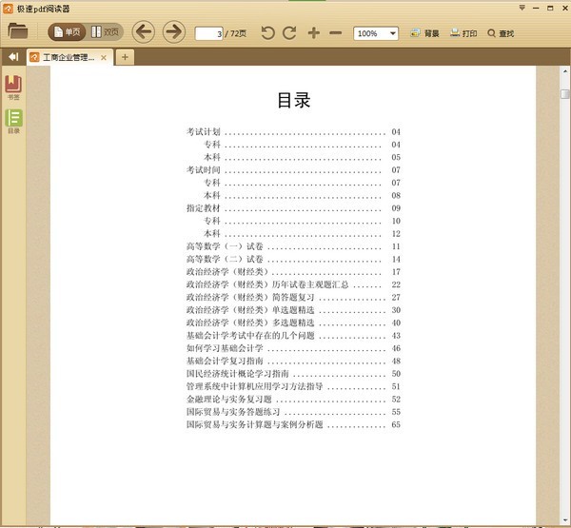Open background (背景) settings
The width and height of the screenshot is (571, 528).
(x=424, y=33)
